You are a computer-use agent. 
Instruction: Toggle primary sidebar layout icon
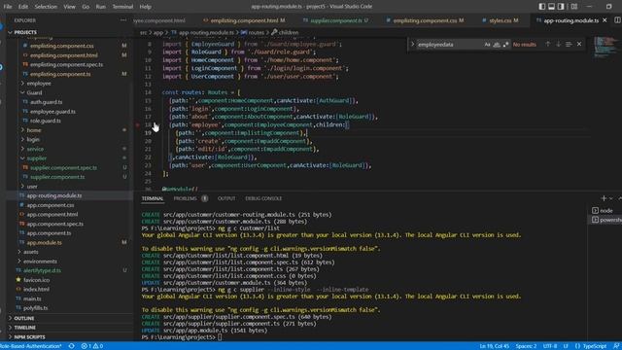tap(542, 7)
